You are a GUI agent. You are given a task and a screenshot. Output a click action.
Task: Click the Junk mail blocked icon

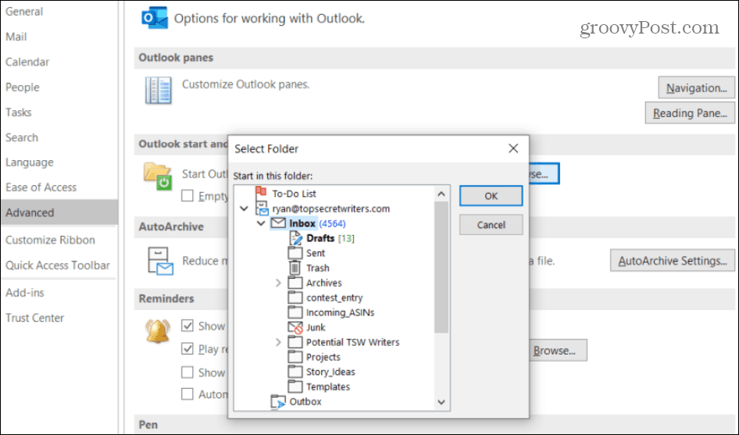(295, 327)
